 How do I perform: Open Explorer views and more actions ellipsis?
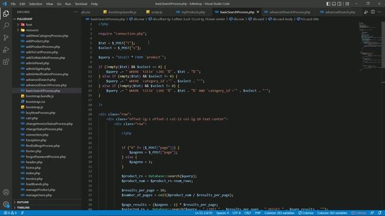tap(75, 12)
